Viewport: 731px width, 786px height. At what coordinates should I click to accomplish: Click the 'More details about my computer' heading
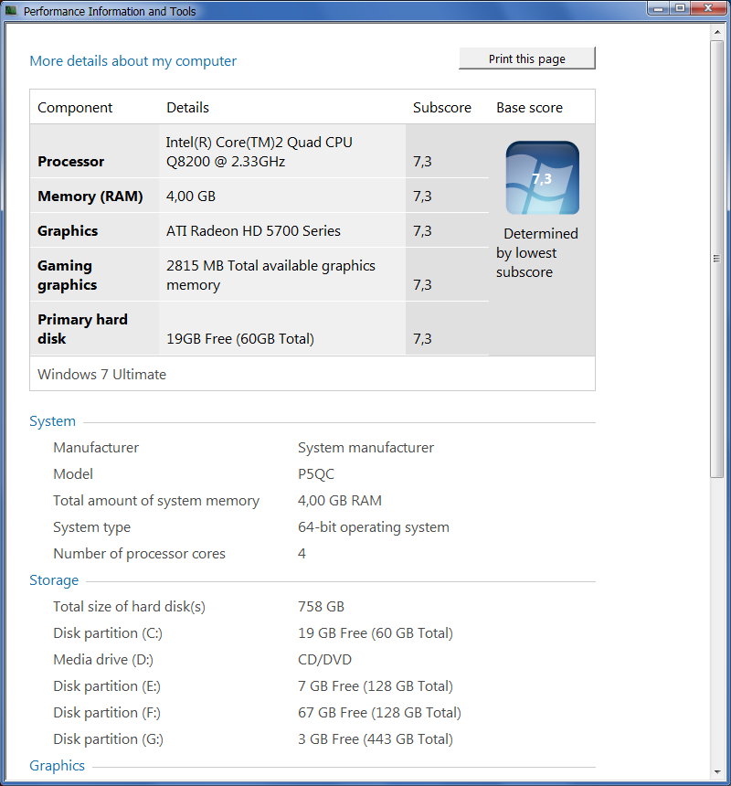(x=132, y=60)
